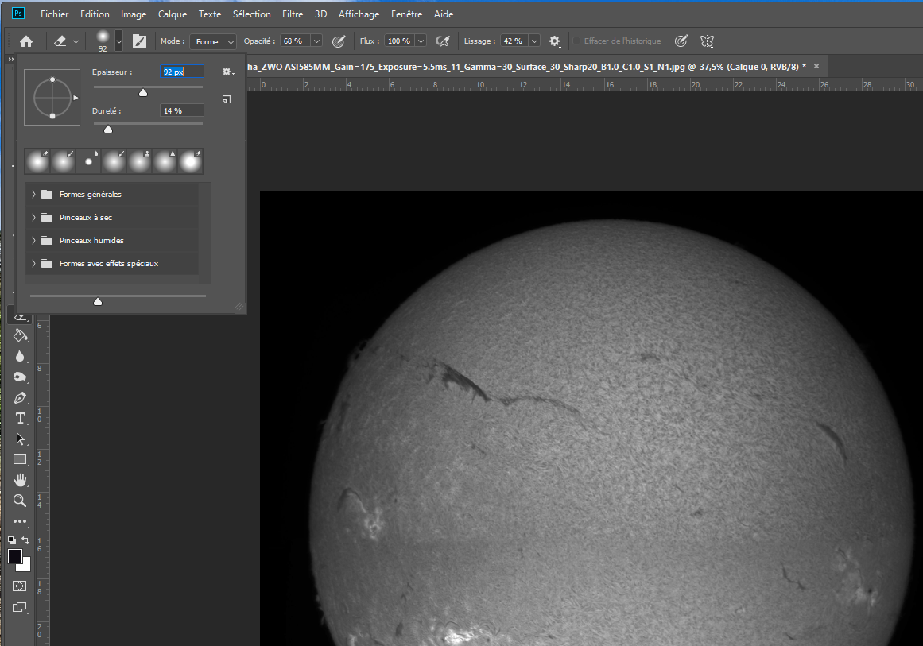The image size is (923, 646).
Task: Open the Flux slider dropdown arrow
Action: point(421,41)
